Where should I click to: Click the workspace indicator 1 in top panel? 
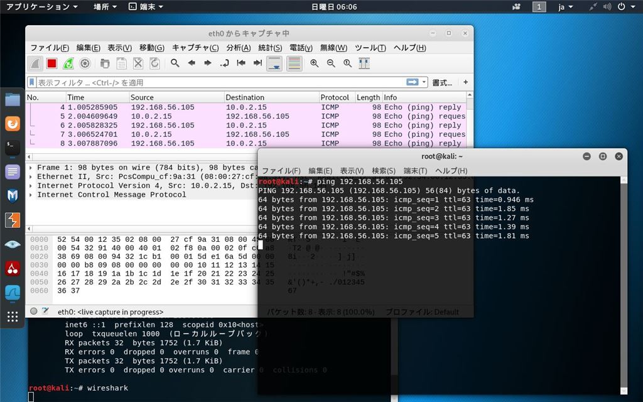coord(539,7)
